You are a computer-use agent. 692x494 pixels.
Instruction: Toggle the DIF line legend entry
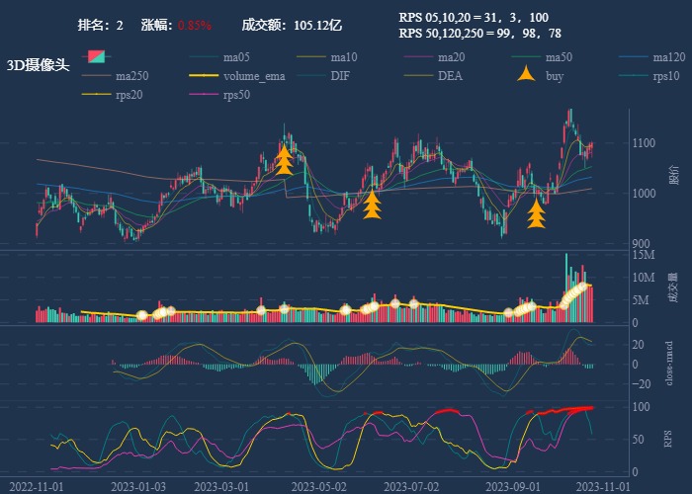339,76
